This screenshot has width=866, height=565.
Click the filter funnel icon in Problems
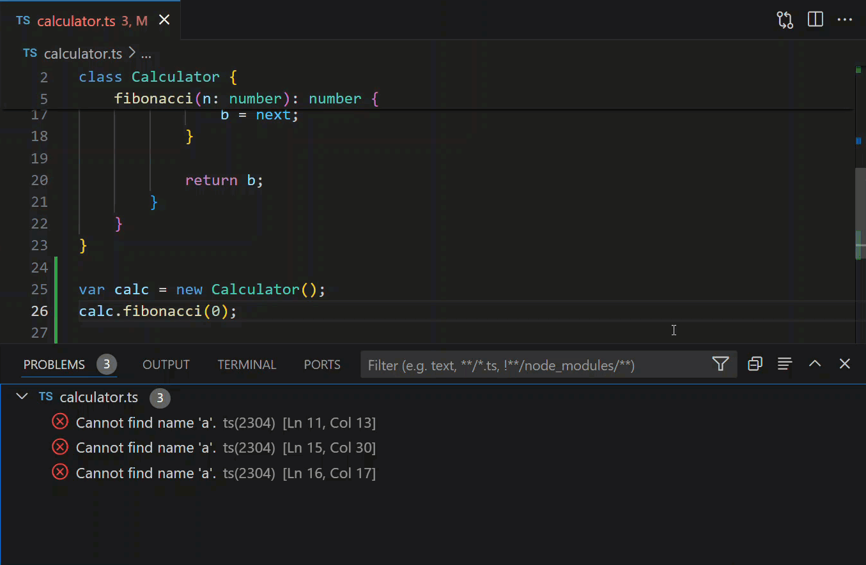[x=720, y=364]
